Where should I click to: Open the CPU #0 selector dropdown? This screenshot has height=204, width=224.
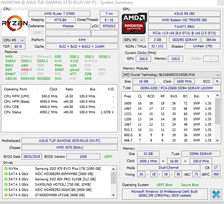pos(14,40)
